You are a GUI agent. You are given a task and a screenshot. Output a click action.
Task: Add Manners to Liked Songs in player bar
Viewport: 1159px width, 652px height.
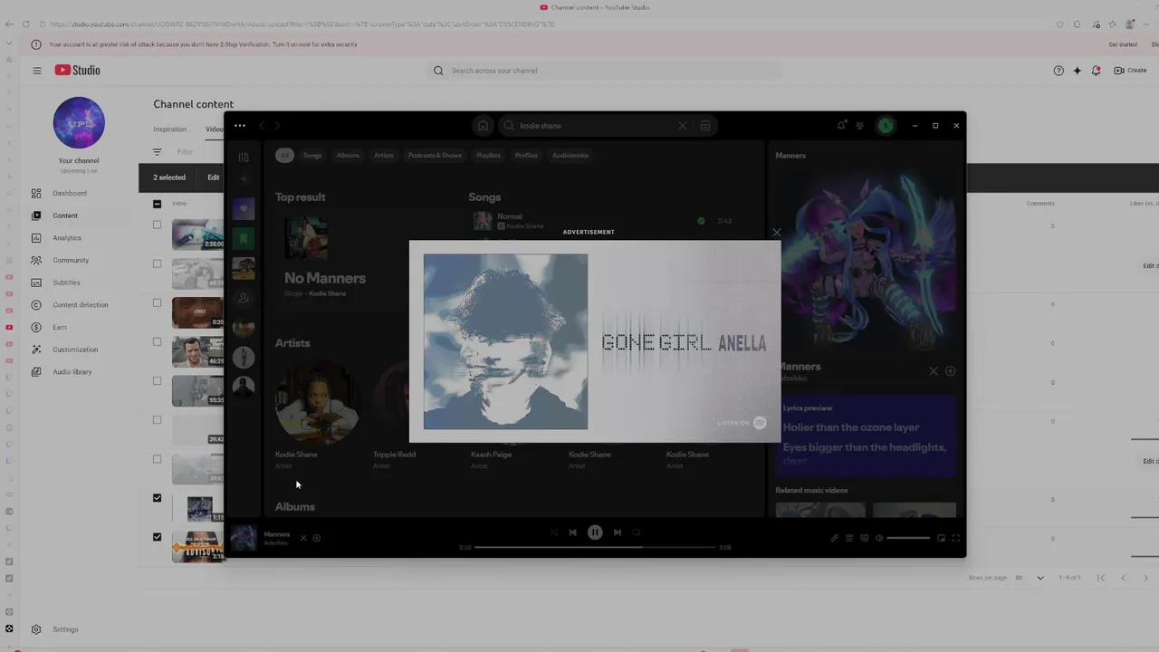pos(316,538)
